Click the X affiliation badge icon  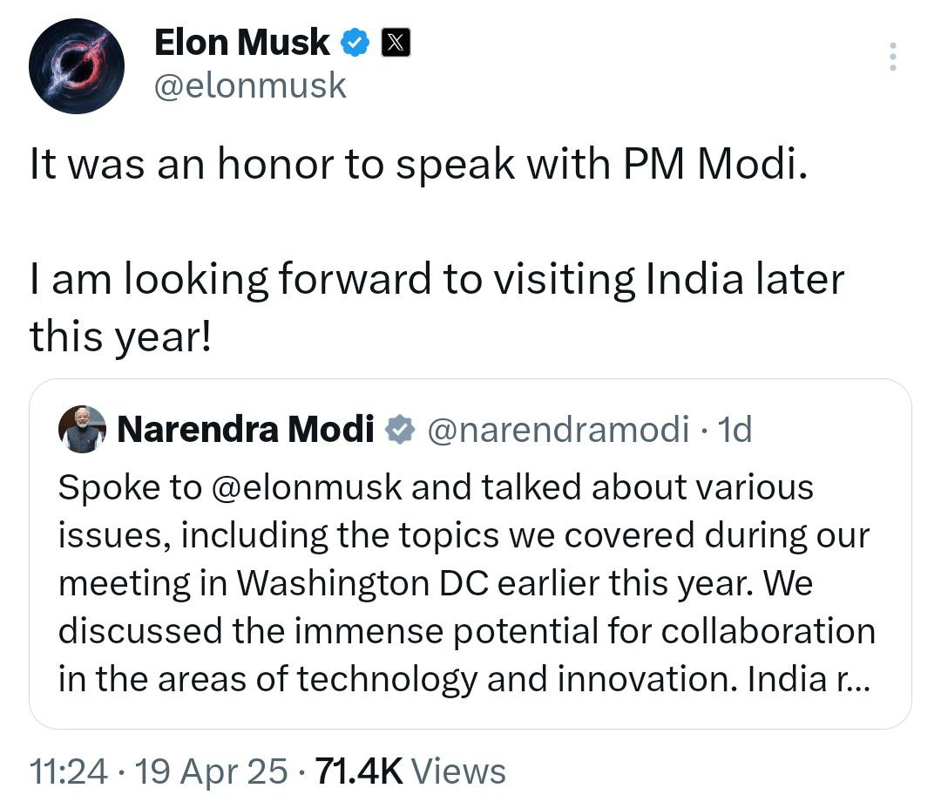tap(396, 42)
